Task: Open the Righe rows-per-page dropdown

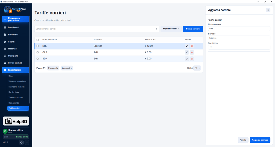Action: 197,68
